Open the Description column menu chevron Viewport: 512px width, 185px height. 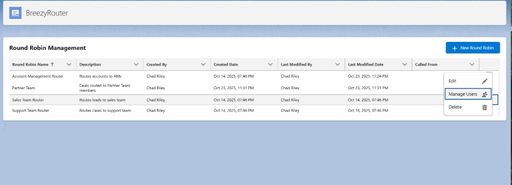coord(136,64)
